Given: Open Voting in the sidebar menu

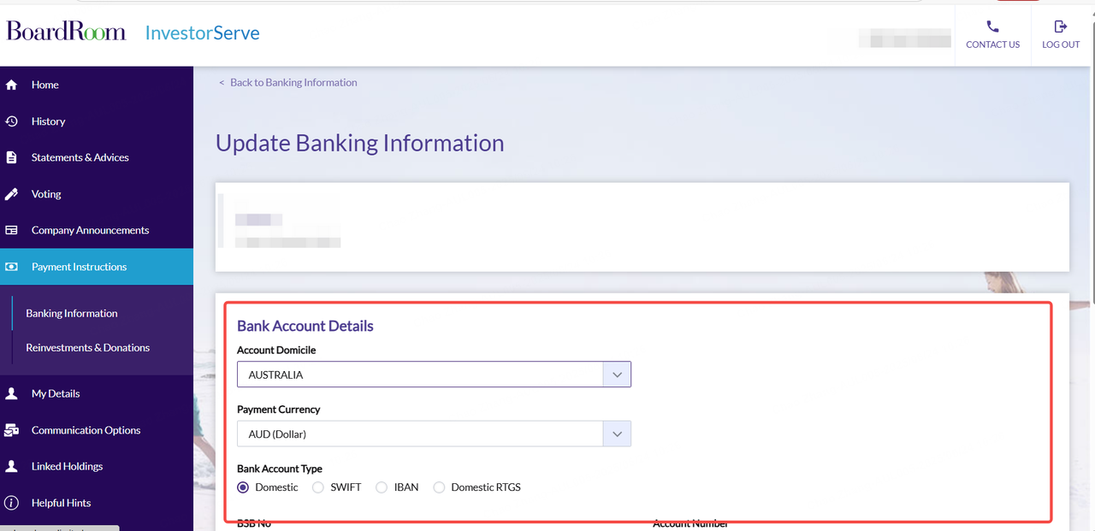Looking at the screenshot, I should [97, 194].
